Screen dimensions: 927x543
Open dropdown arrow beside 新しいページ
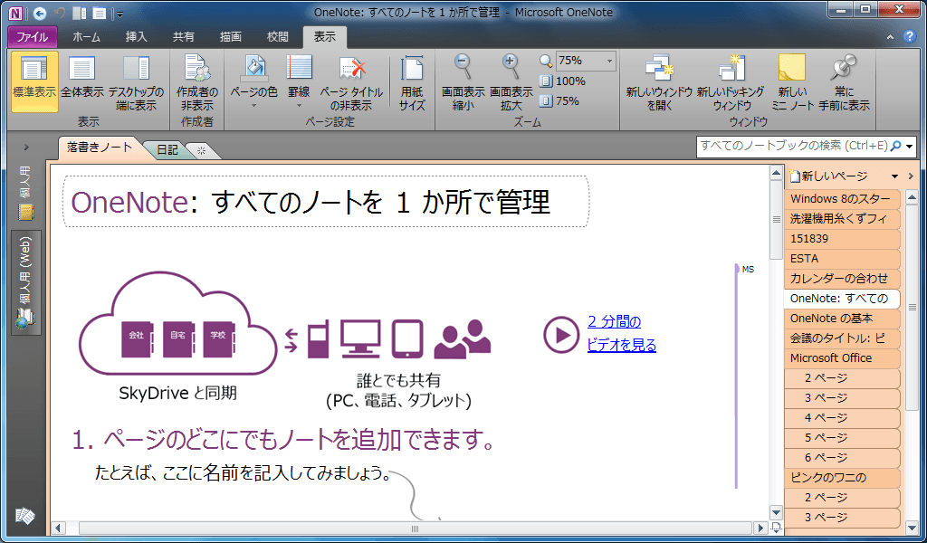894,176
